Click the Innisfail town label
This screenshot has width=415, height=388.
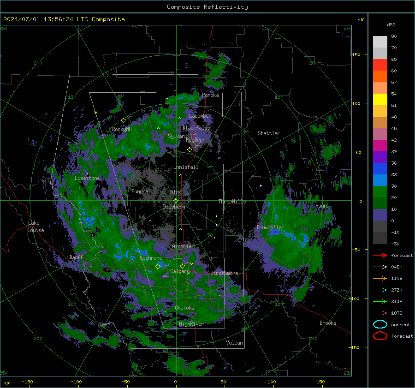click(186, 167)
